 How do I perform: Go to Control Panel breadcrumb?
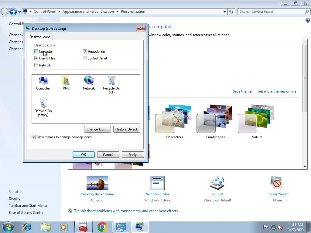45,12
